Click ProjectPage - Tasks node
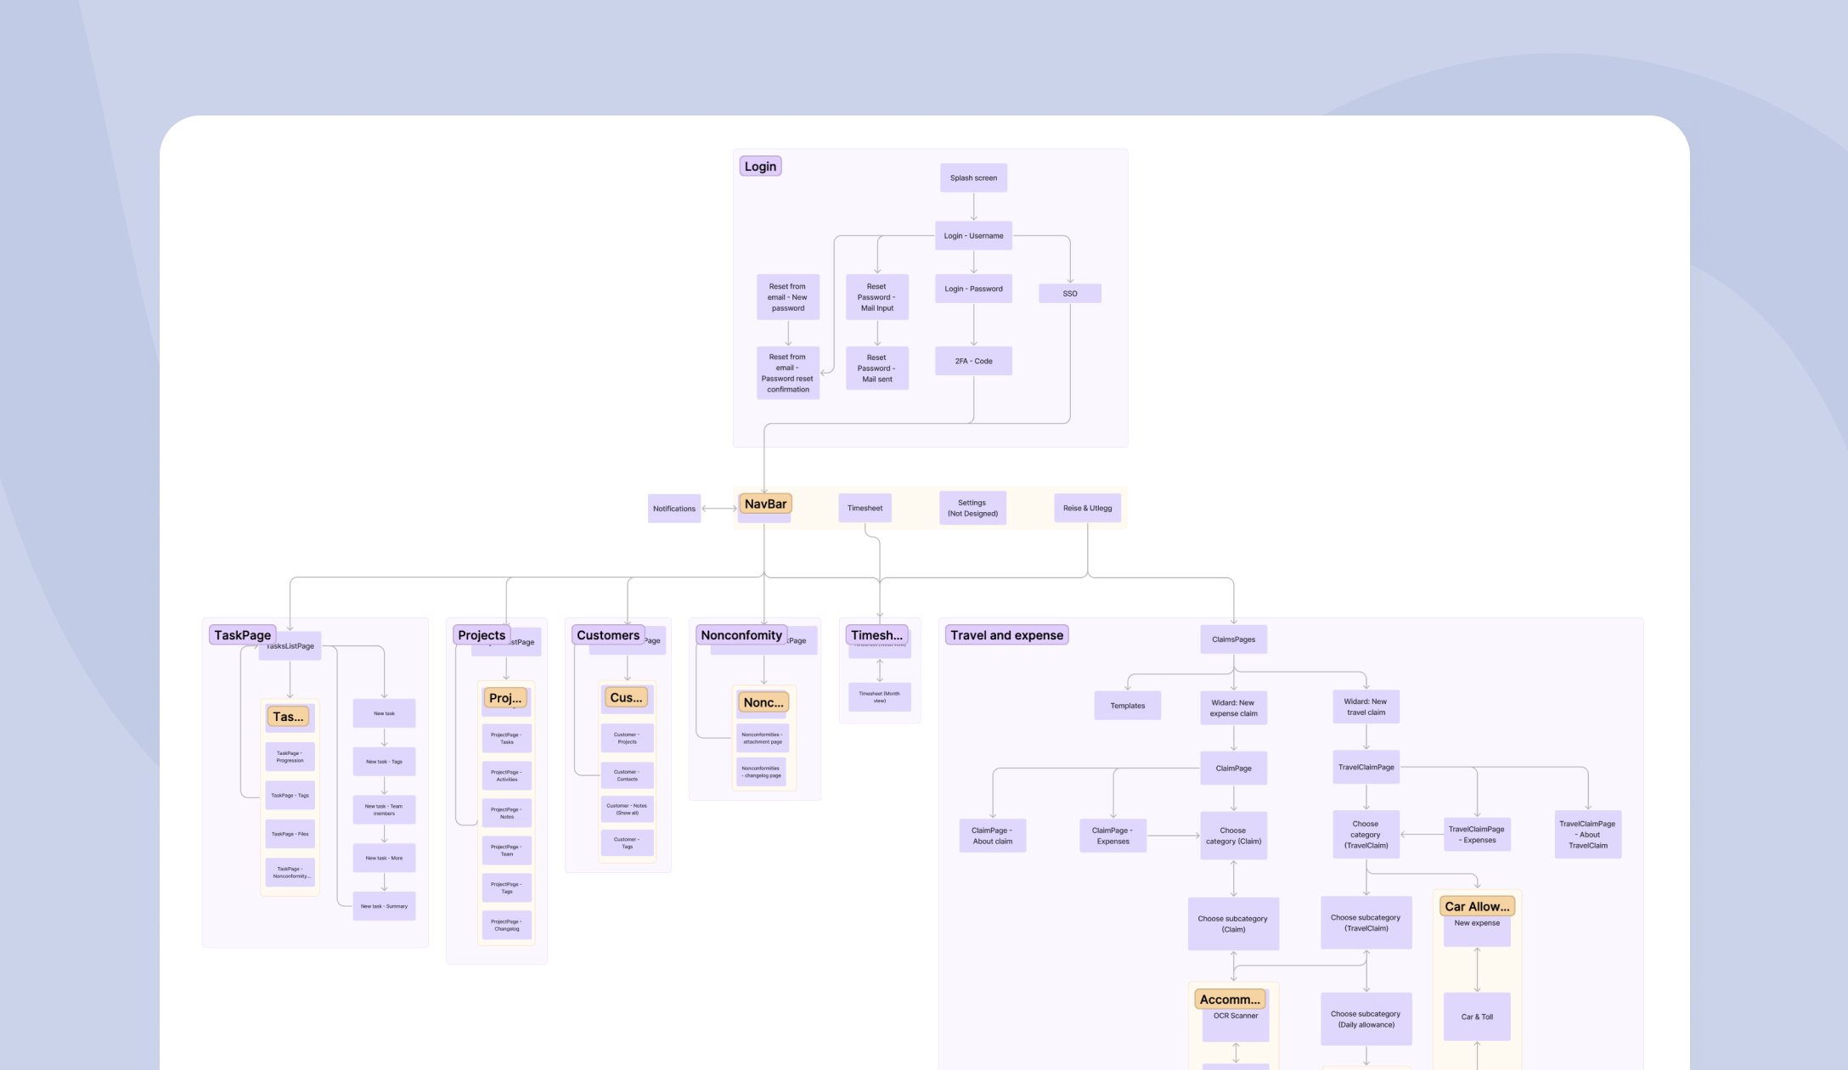 (507, 739)
